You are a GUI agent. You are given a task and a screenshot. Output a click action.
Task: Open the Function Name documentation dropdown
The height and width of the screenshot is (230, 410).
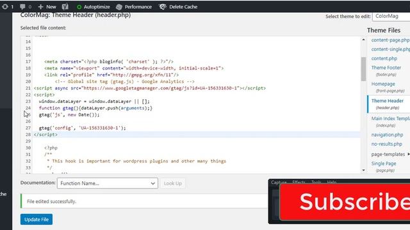108,183
